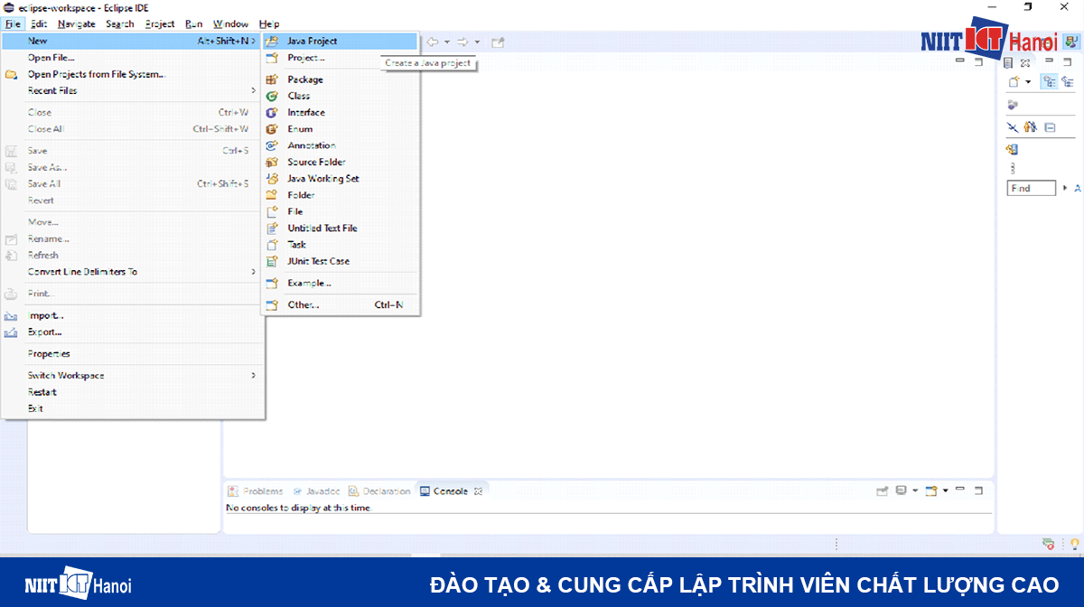Toggle the Pin Console option
Screen dimensions: 1084x607
pos(883,490)
